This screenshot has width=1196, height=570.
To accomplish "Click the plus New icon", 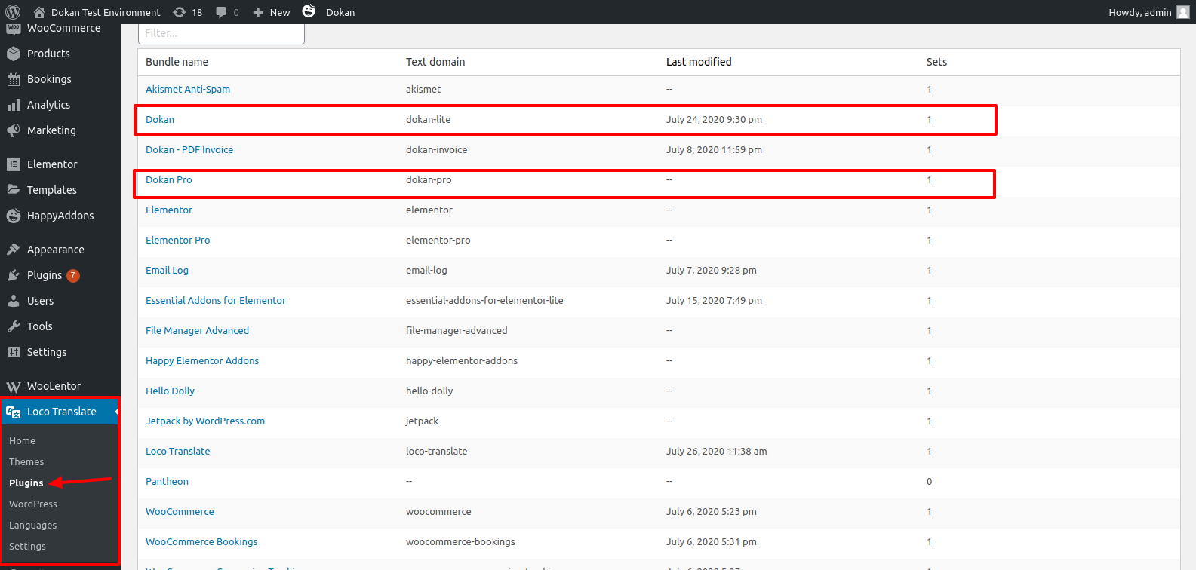I will 258,12.
